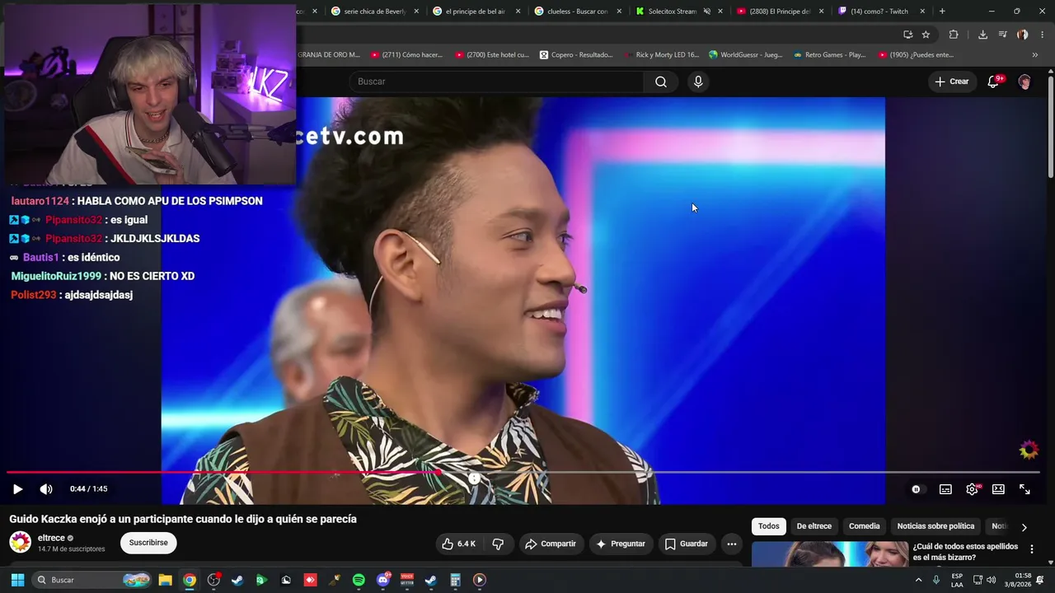
Task: Dislike the video with the thumbs-down button
Action: coord(498,544)
